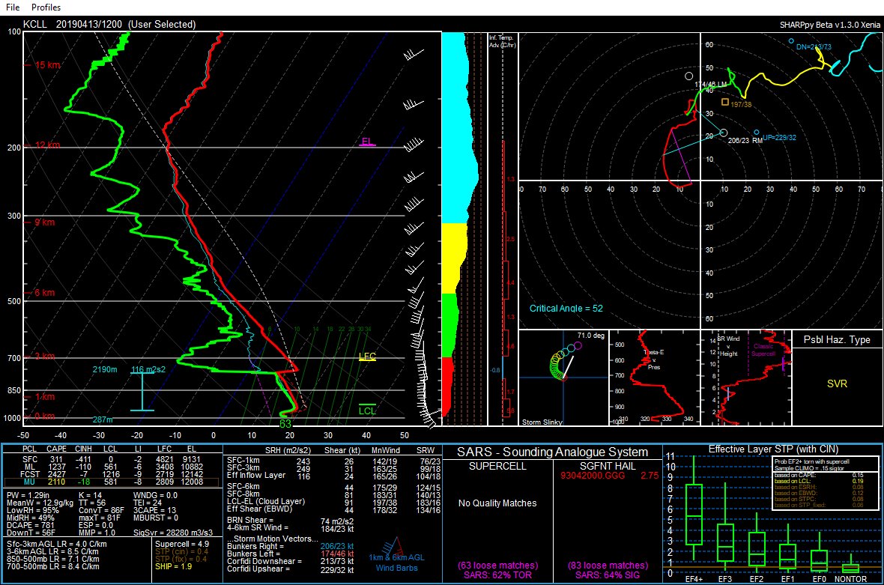Click the orange mean wind square on hodograph
The width and height of the screenshot is (884, 585).
coord(724,102)
